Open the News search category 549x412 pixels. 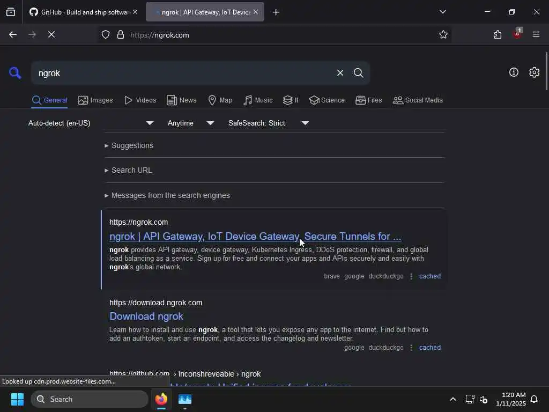tap(181, 100)
